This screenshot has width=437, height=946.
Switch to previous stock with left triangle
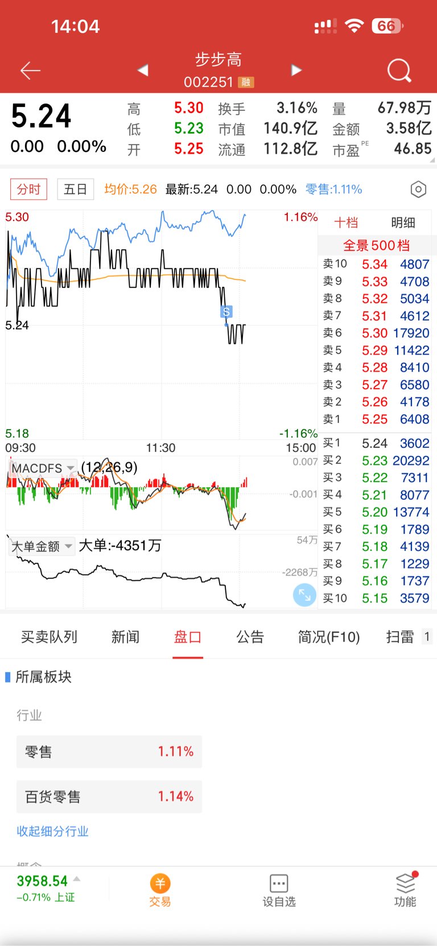point(143,70)
